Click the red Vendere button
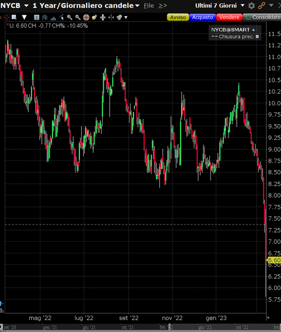The image size is (281, 332). pyautogui.click(x=229, y=17)
